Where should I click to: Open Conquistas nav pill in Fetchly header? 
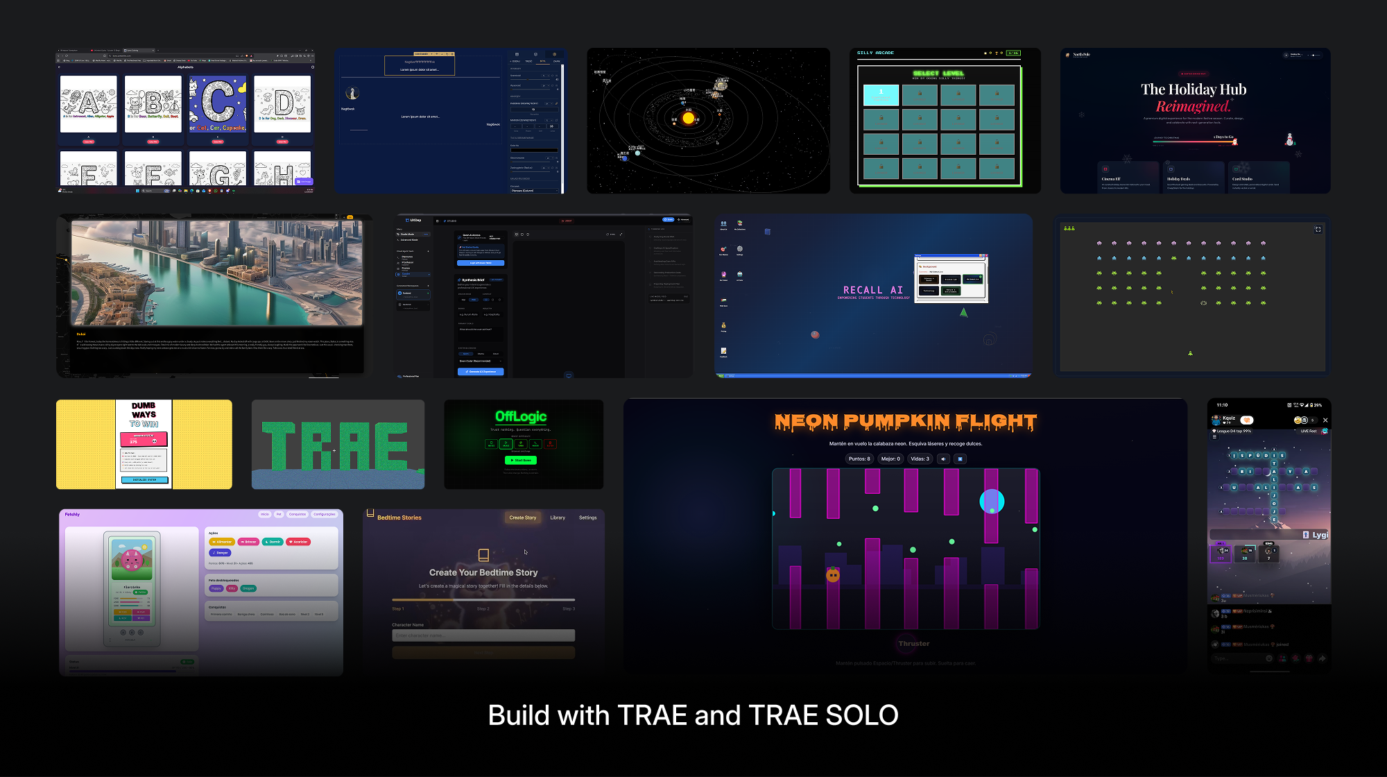coord(298,514)
